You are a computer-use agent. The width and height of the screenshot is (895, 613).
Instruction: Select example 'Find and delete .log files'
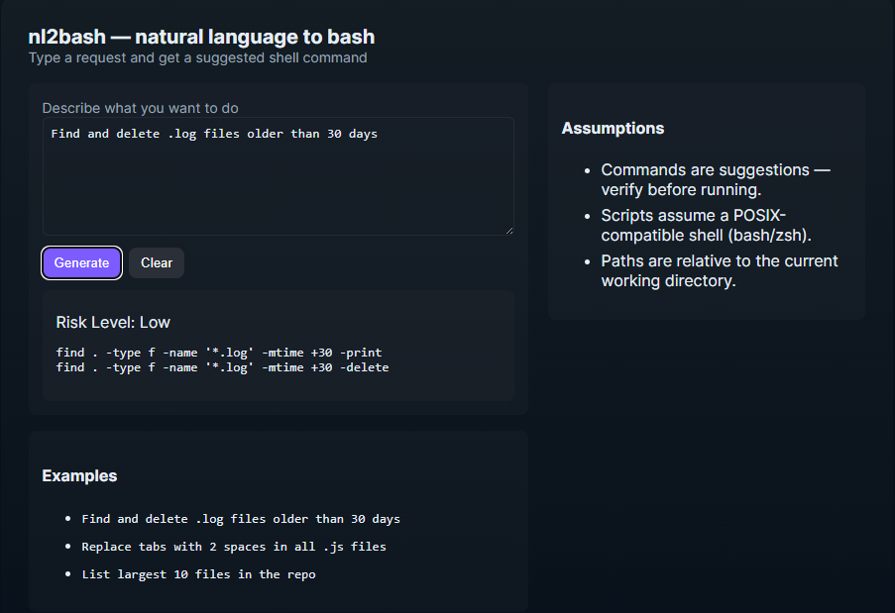click(x=240, y=519)
